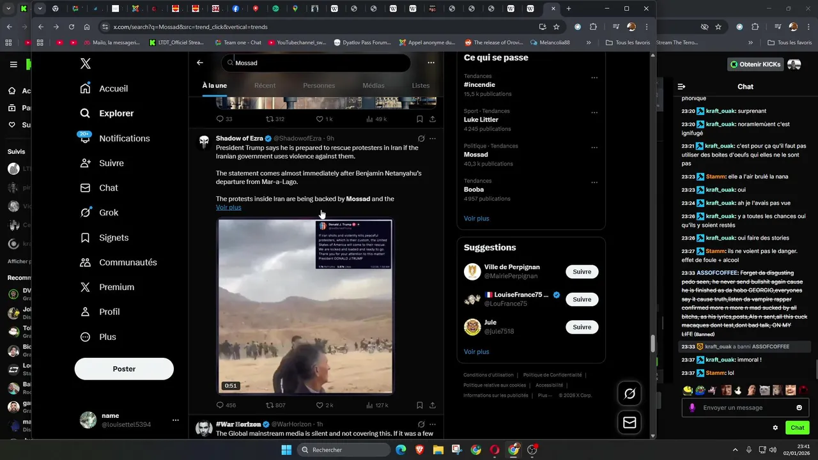818x460 pixels.
Task: Open Notifications bell in X sidebar
Action: click(114, 138)
